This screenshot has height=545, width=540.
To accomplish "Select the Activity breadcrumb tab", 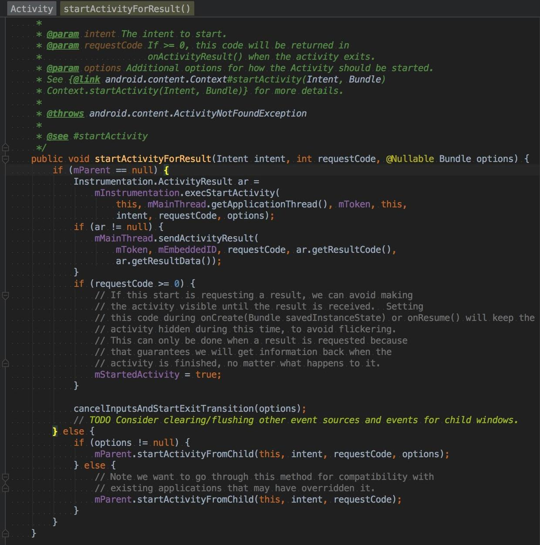I will (x=31, y=9).
